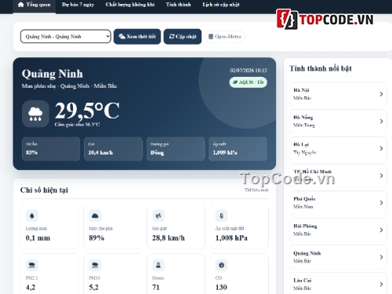
Task: Click the Áp suất mặt đất gauge icon
Action: coord(221,216)
